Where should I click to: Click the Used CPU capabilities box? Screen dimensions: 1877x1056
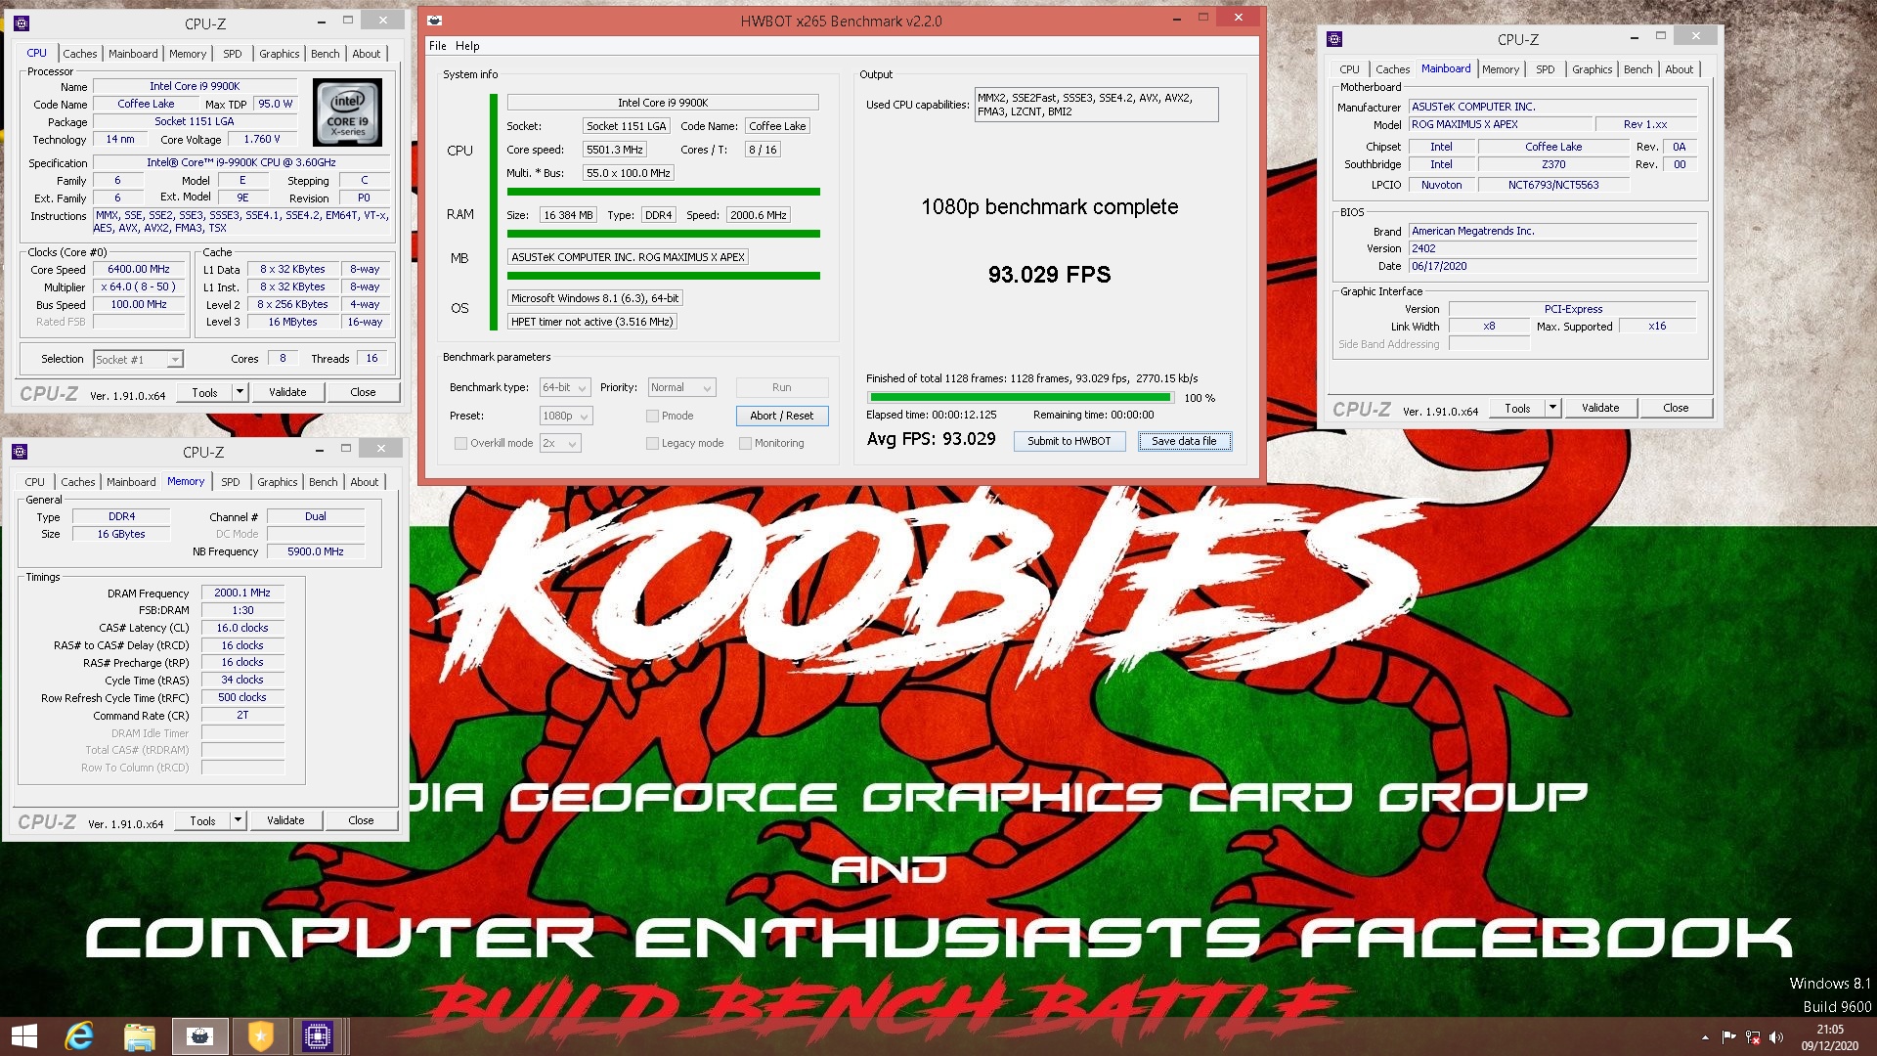click(1097, 105)
